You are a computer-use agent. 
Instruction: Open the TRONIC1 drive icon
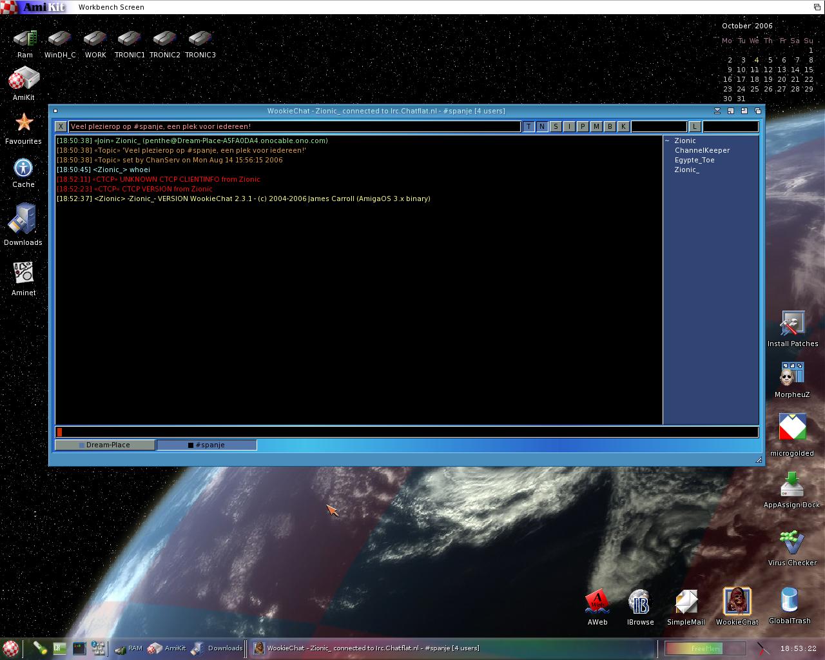click(130, 44)
